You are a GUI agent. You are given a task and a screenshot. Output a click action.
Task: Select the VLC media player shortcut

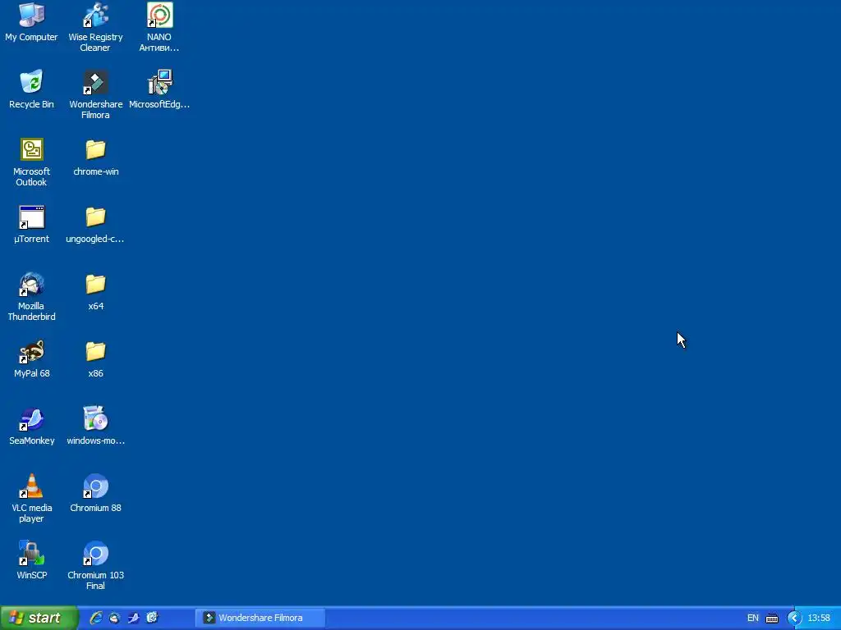31,499
